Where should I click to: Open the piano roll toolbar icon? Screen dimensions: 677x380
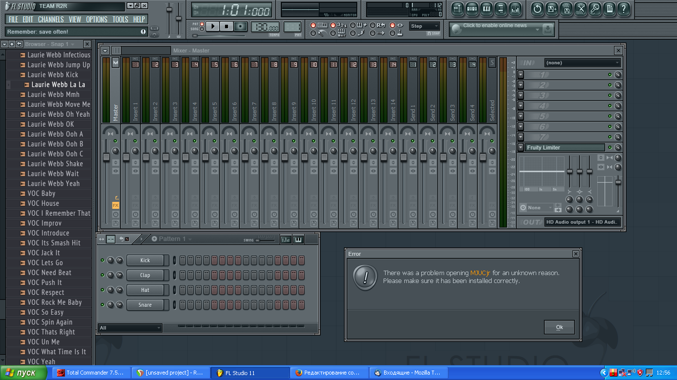coord(487,8)
